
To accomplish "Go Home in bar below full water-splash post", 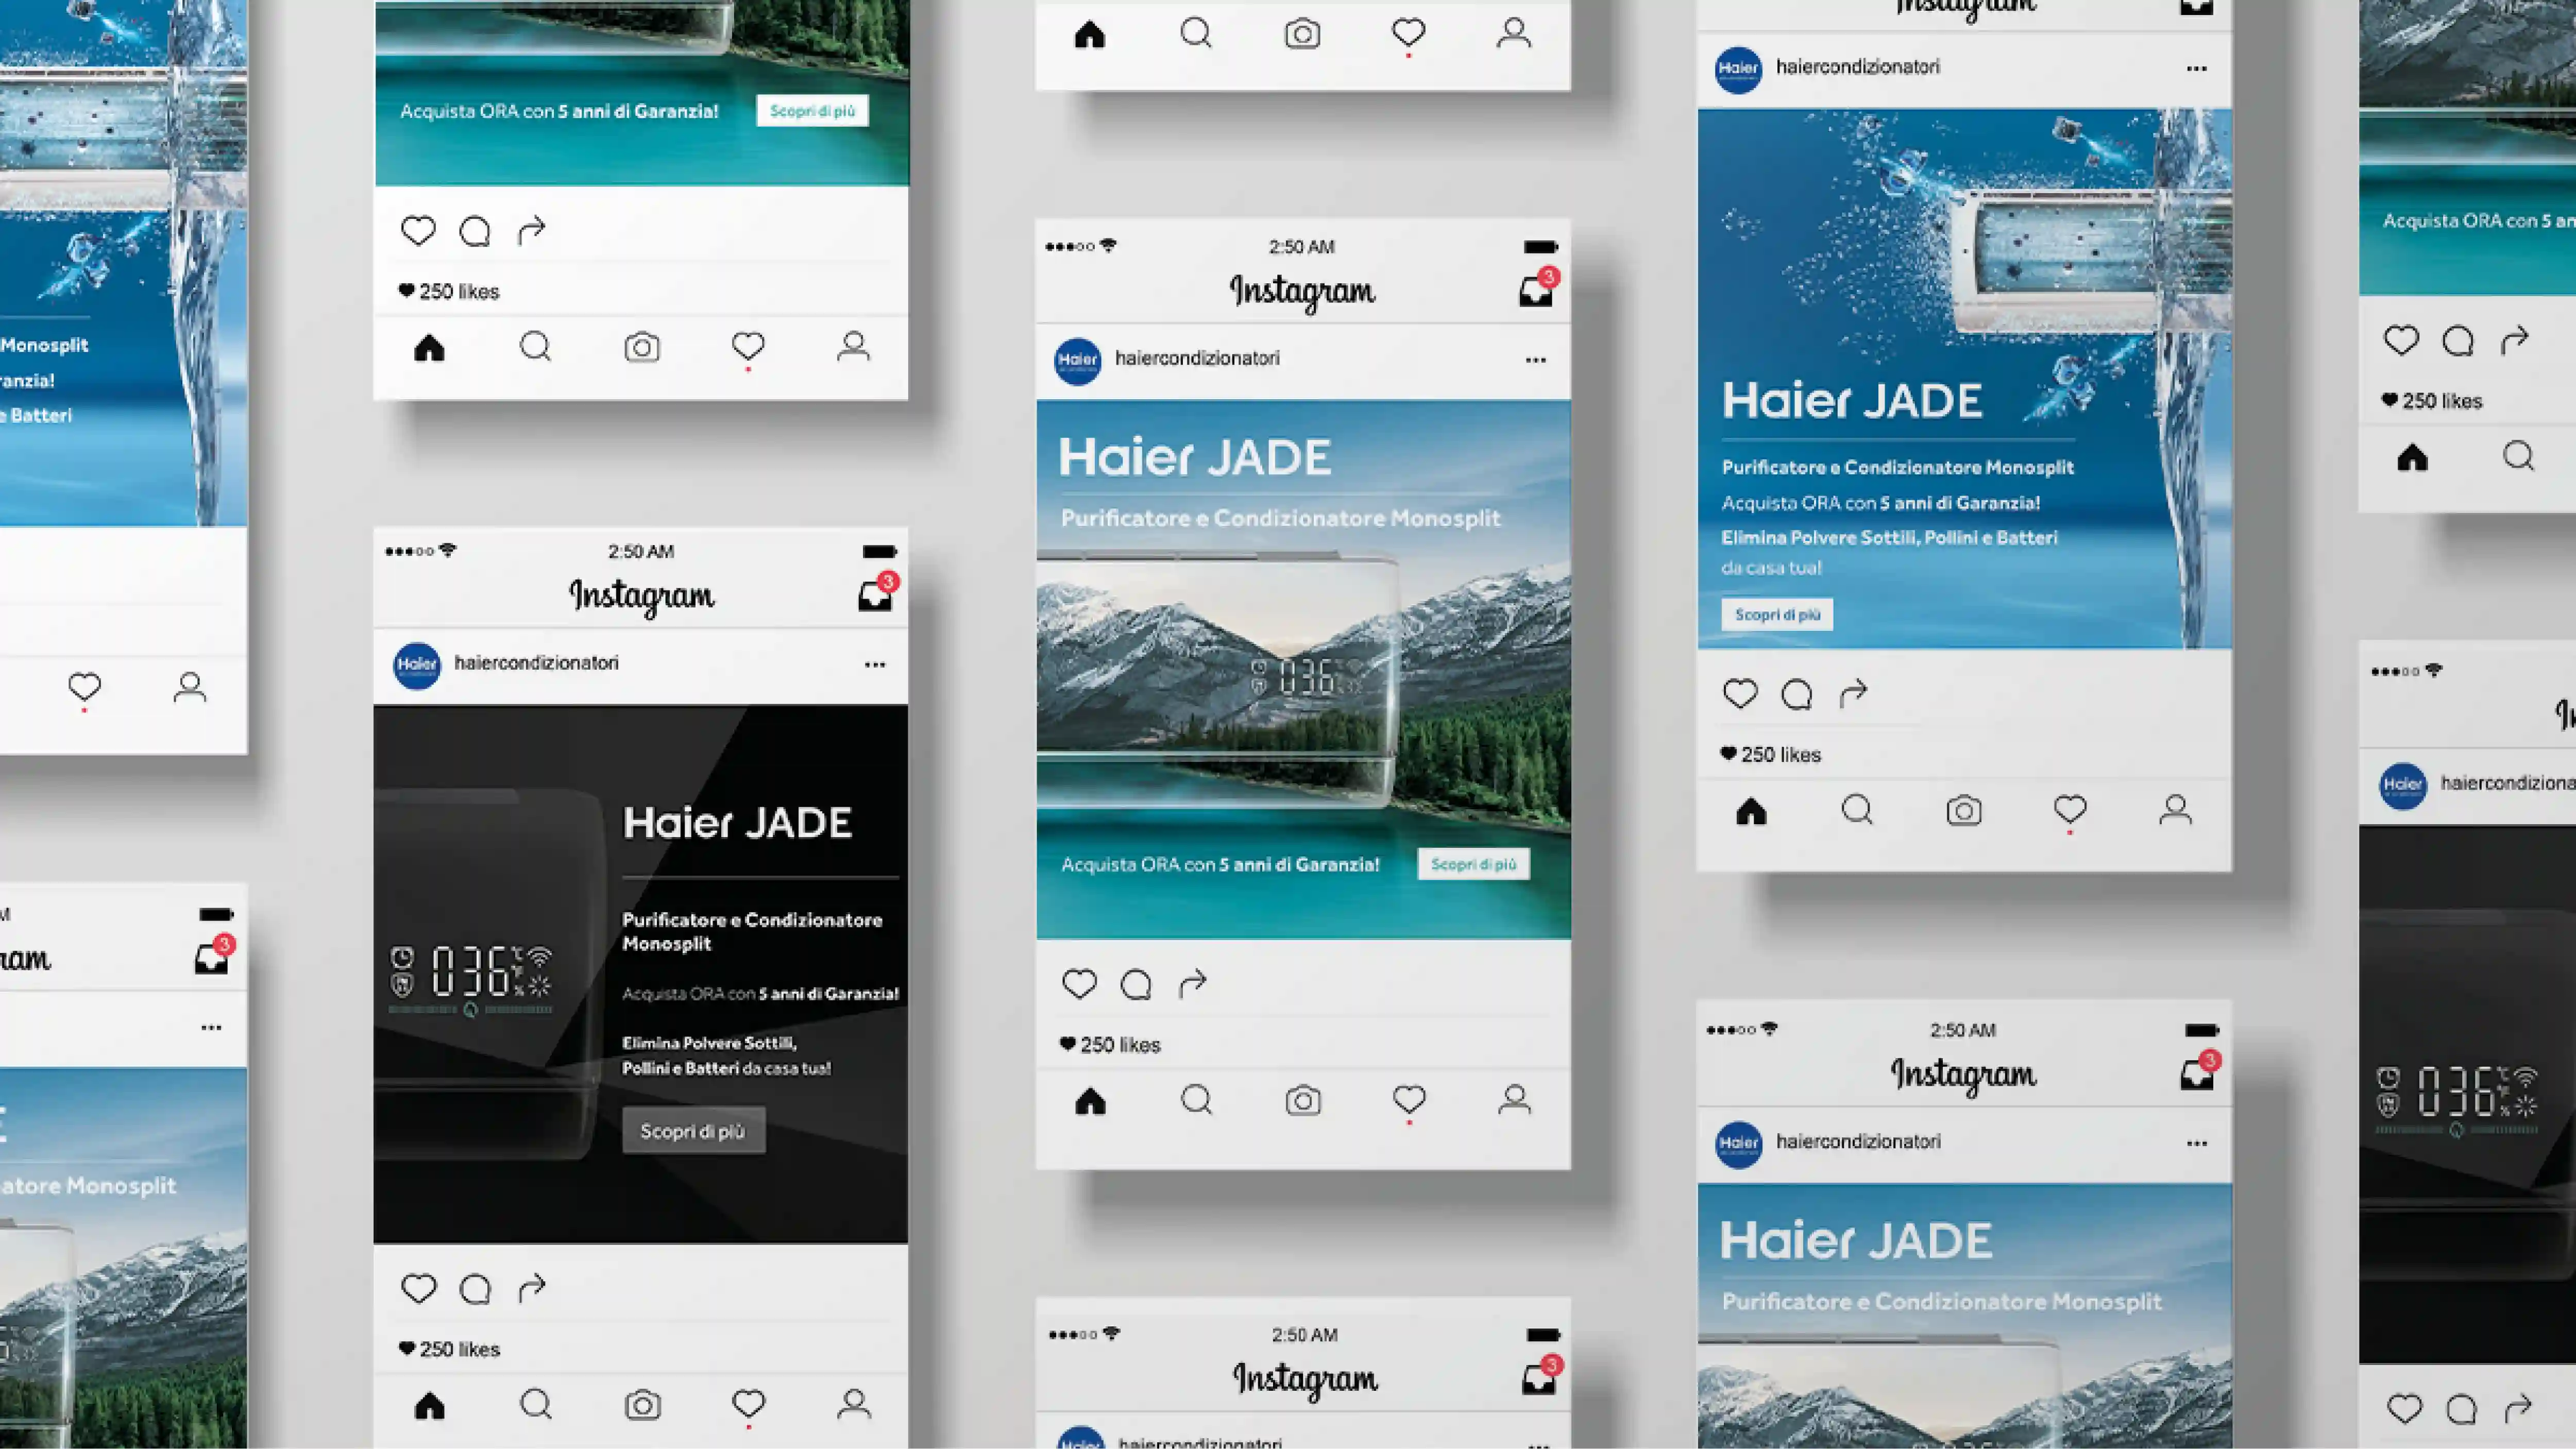I will click(1751, 811).
